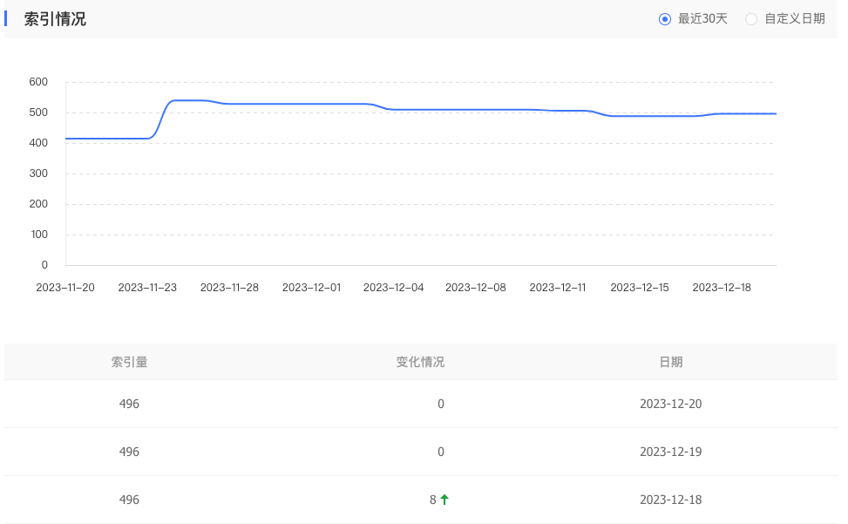Click the 2023-12-04 x-axis label
Image resolution: width=848 pixels, height=524 pixels.
(x=393, y=288)
